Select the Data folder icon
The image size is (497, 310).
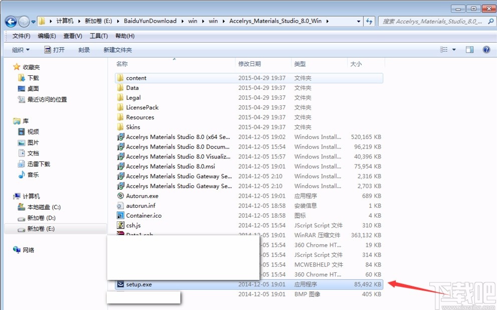[120, 88]
